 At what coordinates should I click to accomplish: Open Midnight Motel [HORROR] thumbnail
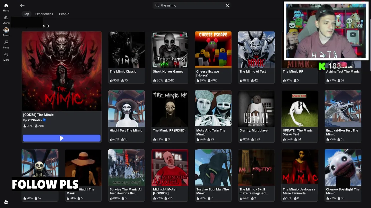click(170, 168)
